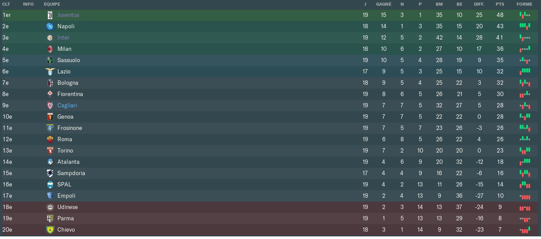Open the Milan team page

click(64, 49)
